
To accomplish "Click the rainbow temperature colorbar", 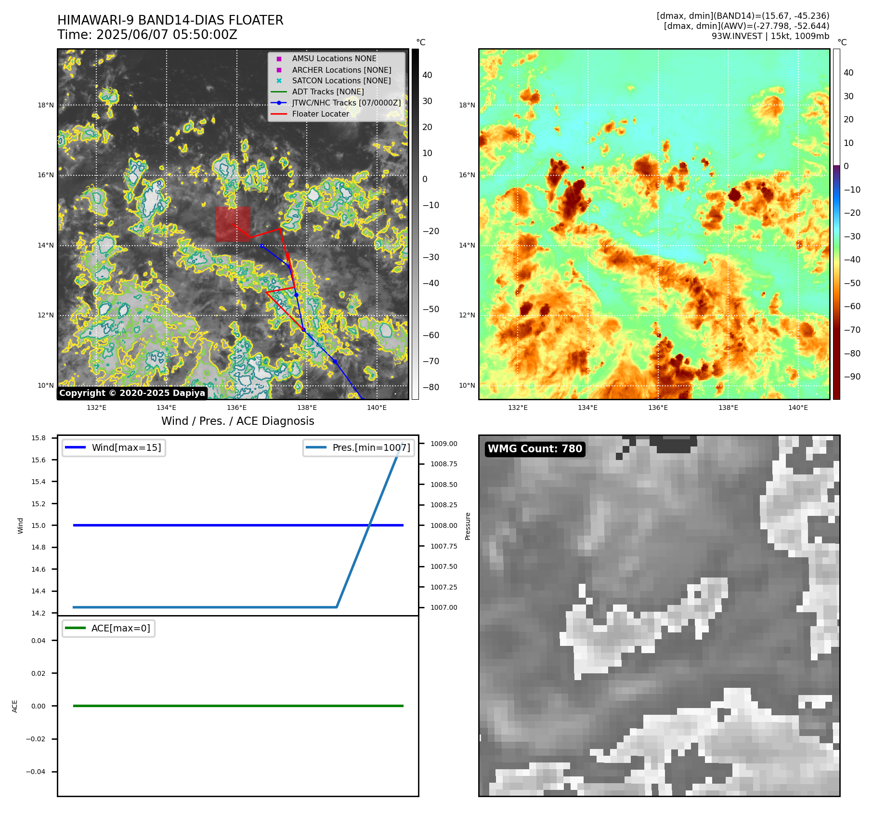I will [x=836, y=224].
